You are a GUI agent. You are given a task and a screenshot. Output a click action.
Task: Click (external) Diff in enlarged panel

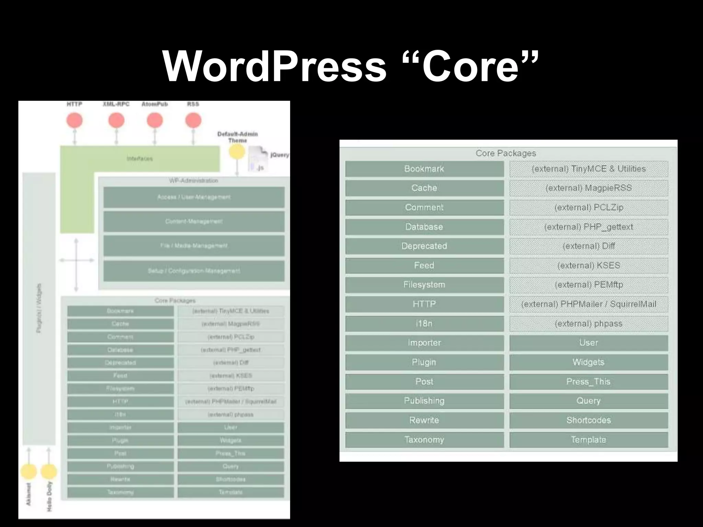tap(589, 246)
